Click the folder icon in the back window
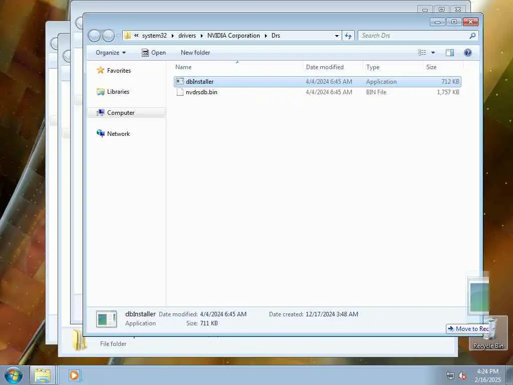This screenshot has width=513, height=385. point(79,340)
